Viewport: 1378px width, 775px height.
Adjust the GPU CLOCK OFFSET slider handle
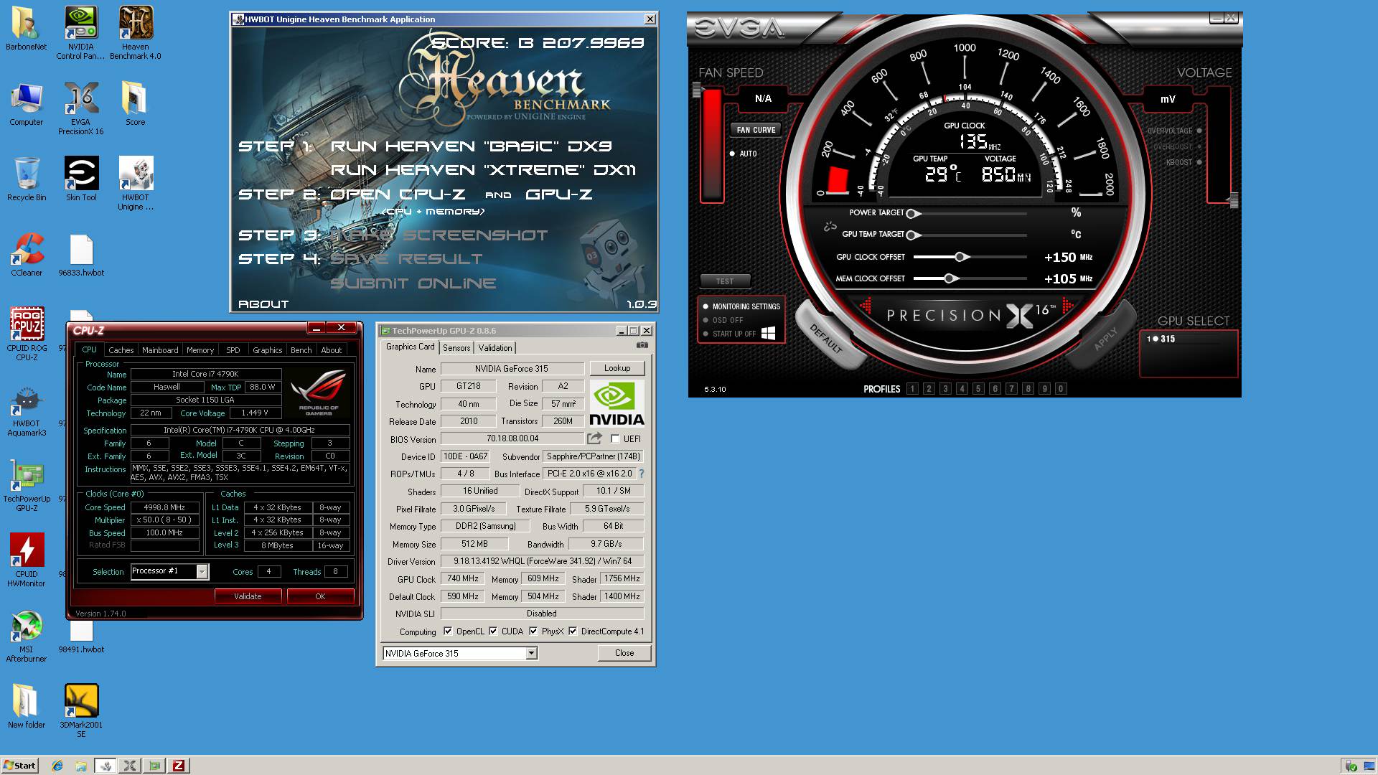coord(961,257)
